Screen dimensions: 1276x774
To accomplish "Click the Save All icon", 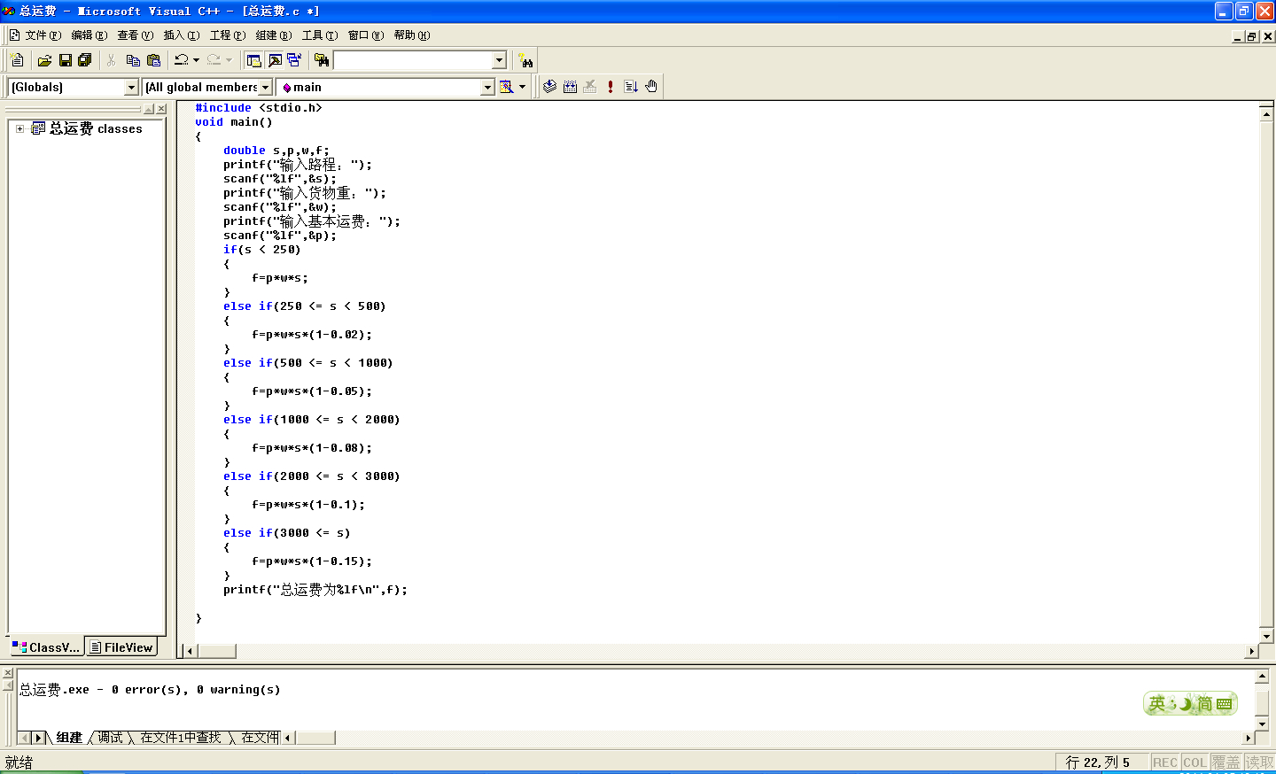I will tap(85, 60).
